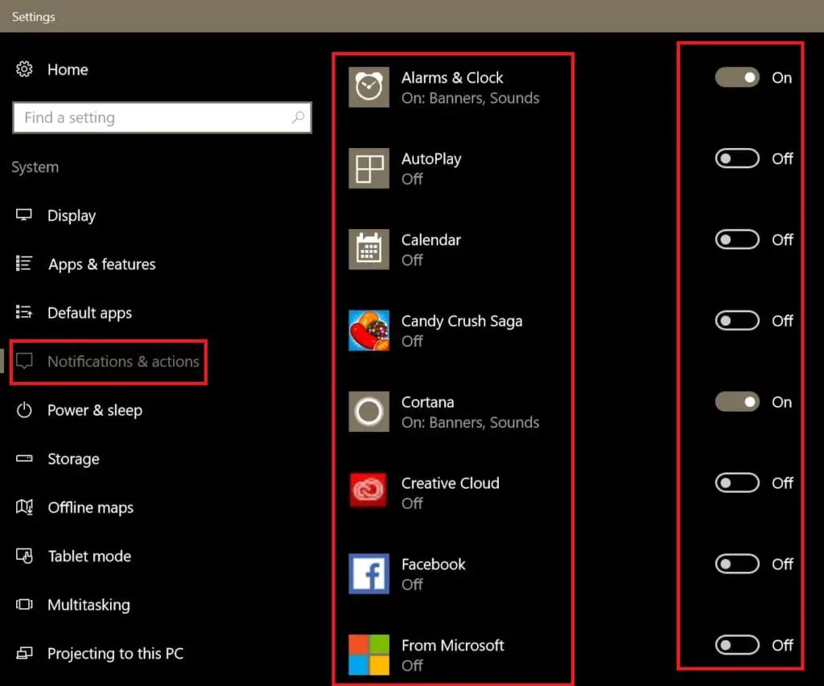Focus the Find a setting search box
The height and width of the screenshot is (686, 824).
[x=162, y=117]
